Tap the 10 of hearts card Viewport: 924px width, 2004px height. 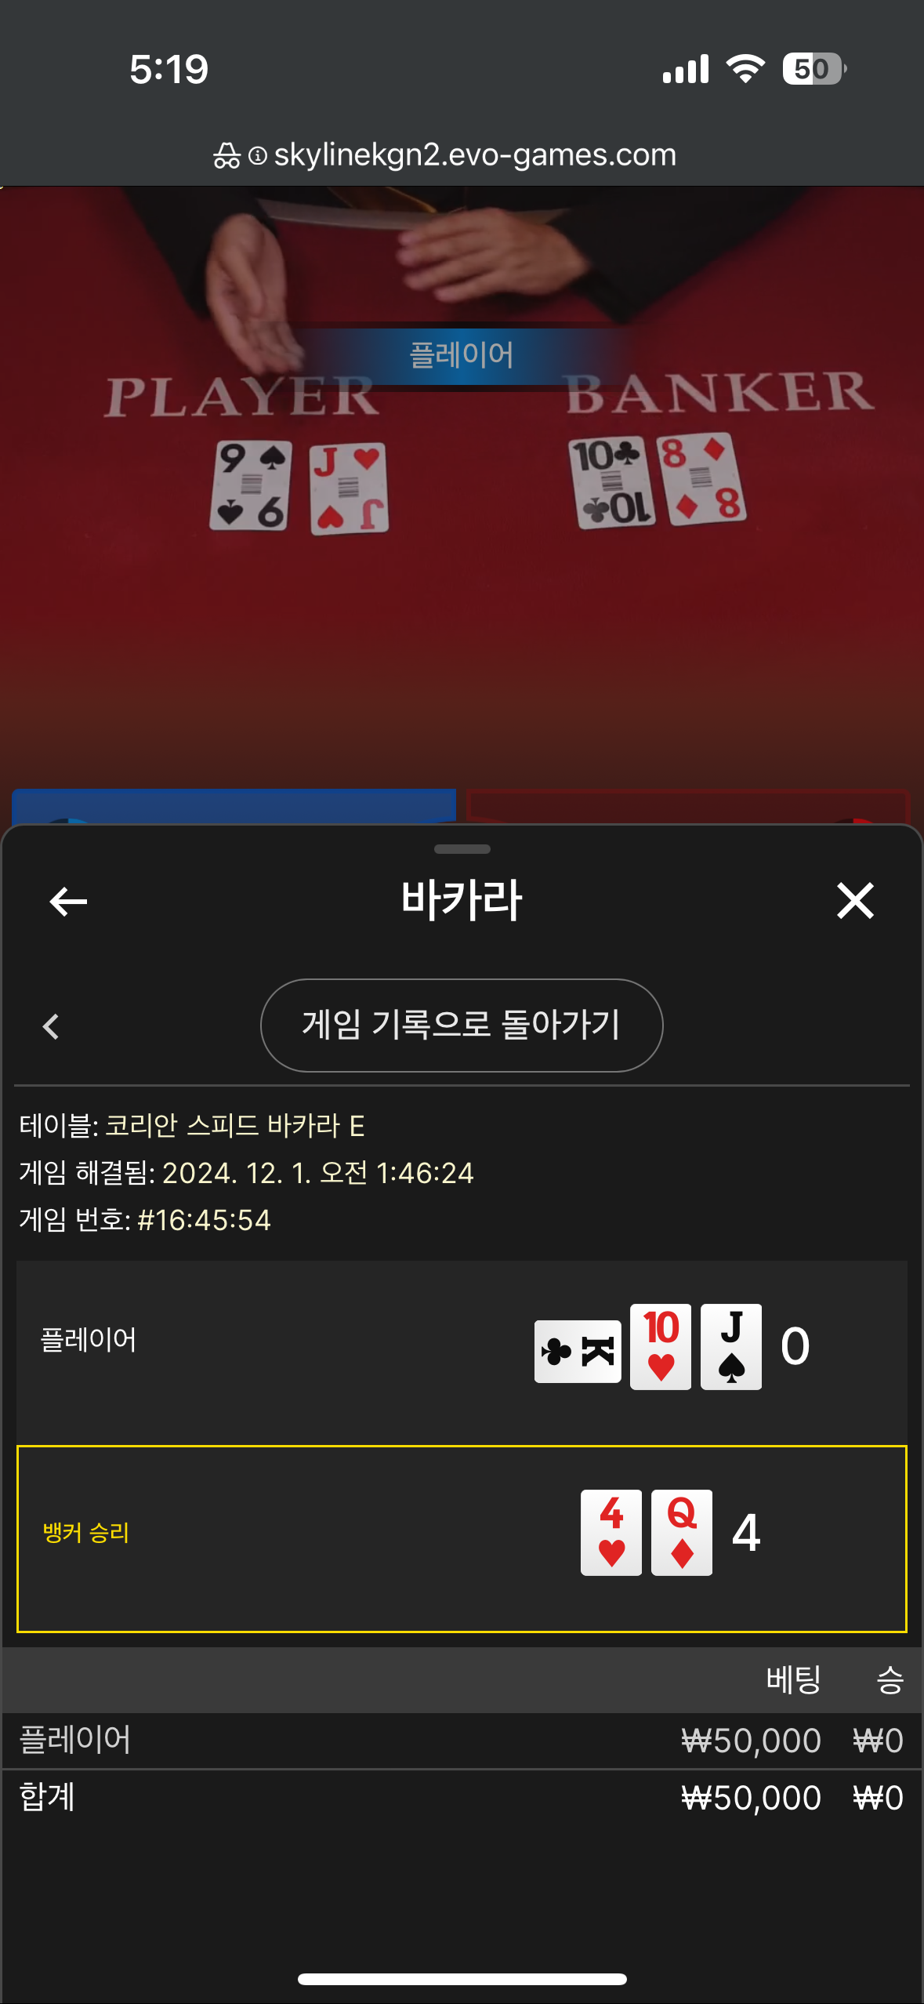pyautogui.click(x=661, y=1346)
